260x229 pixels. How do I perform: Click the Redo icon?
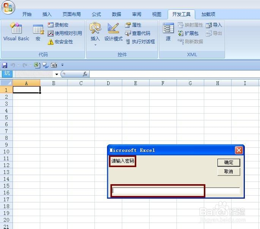coord(25,65)
